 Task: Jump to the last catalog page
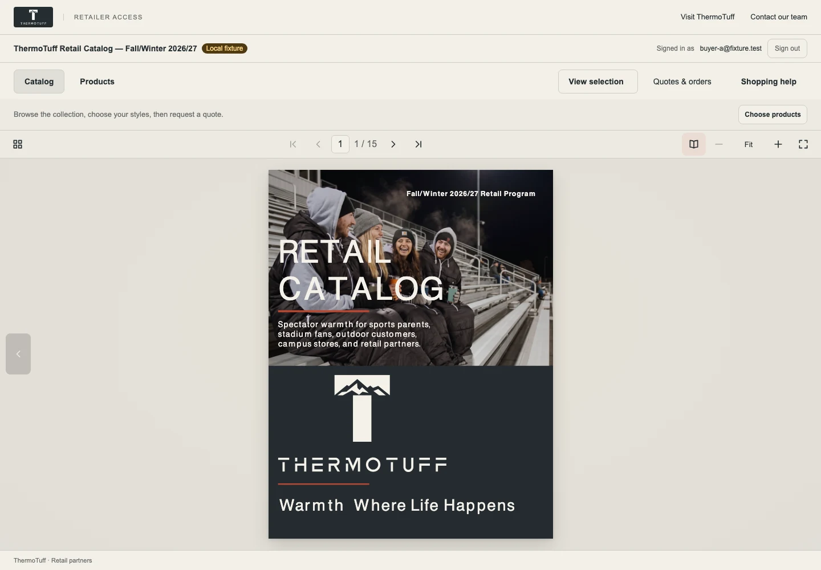tap(418, 144)
